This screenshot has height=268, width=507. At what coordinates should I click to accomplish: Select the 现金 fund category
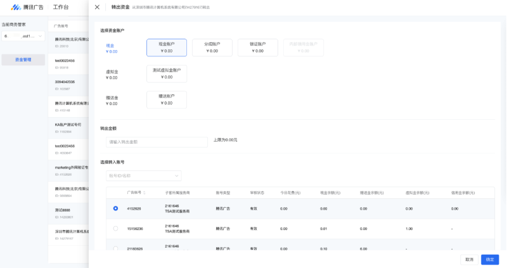pos(111,48)
